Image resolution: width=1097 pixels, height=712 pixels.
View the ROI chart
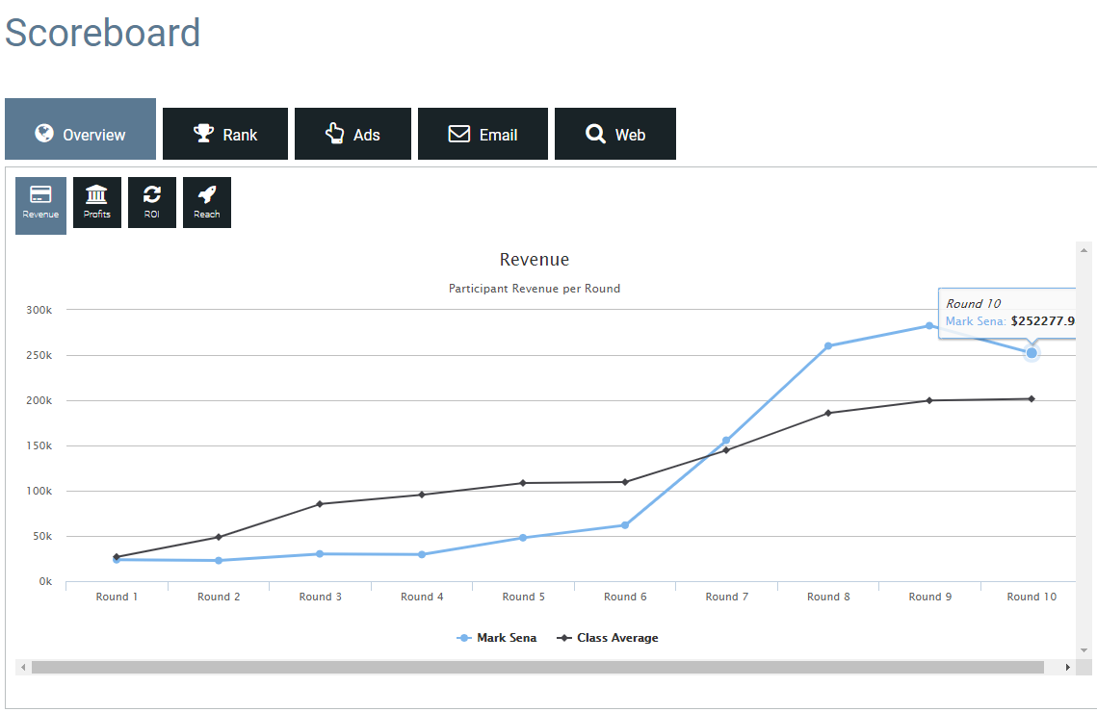click(x=152, y=203)
